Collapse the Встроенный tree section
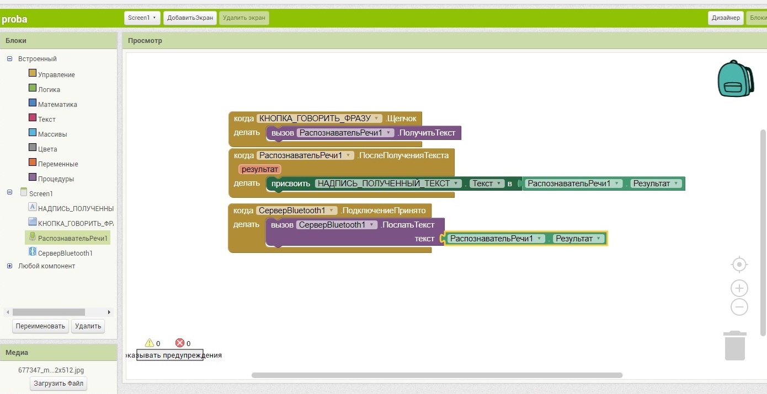 tap(9, 58)
